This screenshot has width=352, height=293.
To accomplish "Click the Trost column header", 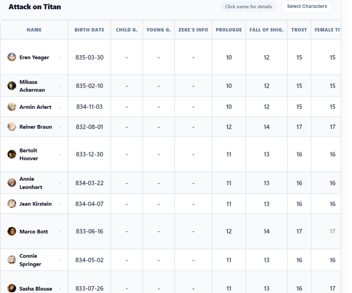I will click(299, 30).
